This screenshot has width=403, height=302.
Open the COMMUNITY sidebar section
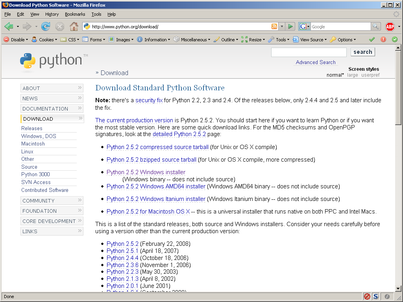[52, 201]
